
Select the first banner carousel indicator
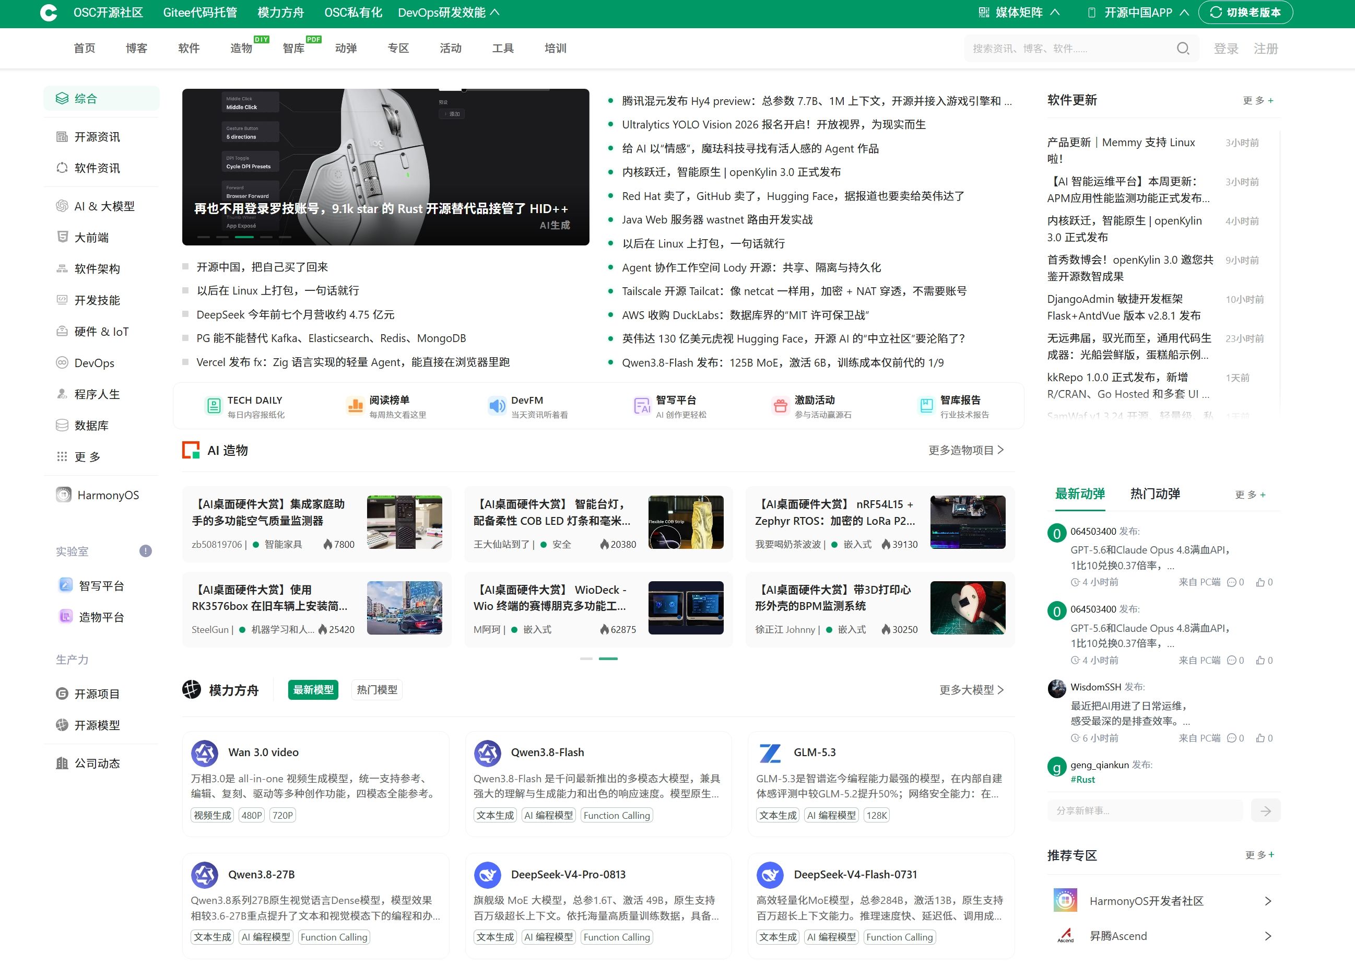coord(203,237)
